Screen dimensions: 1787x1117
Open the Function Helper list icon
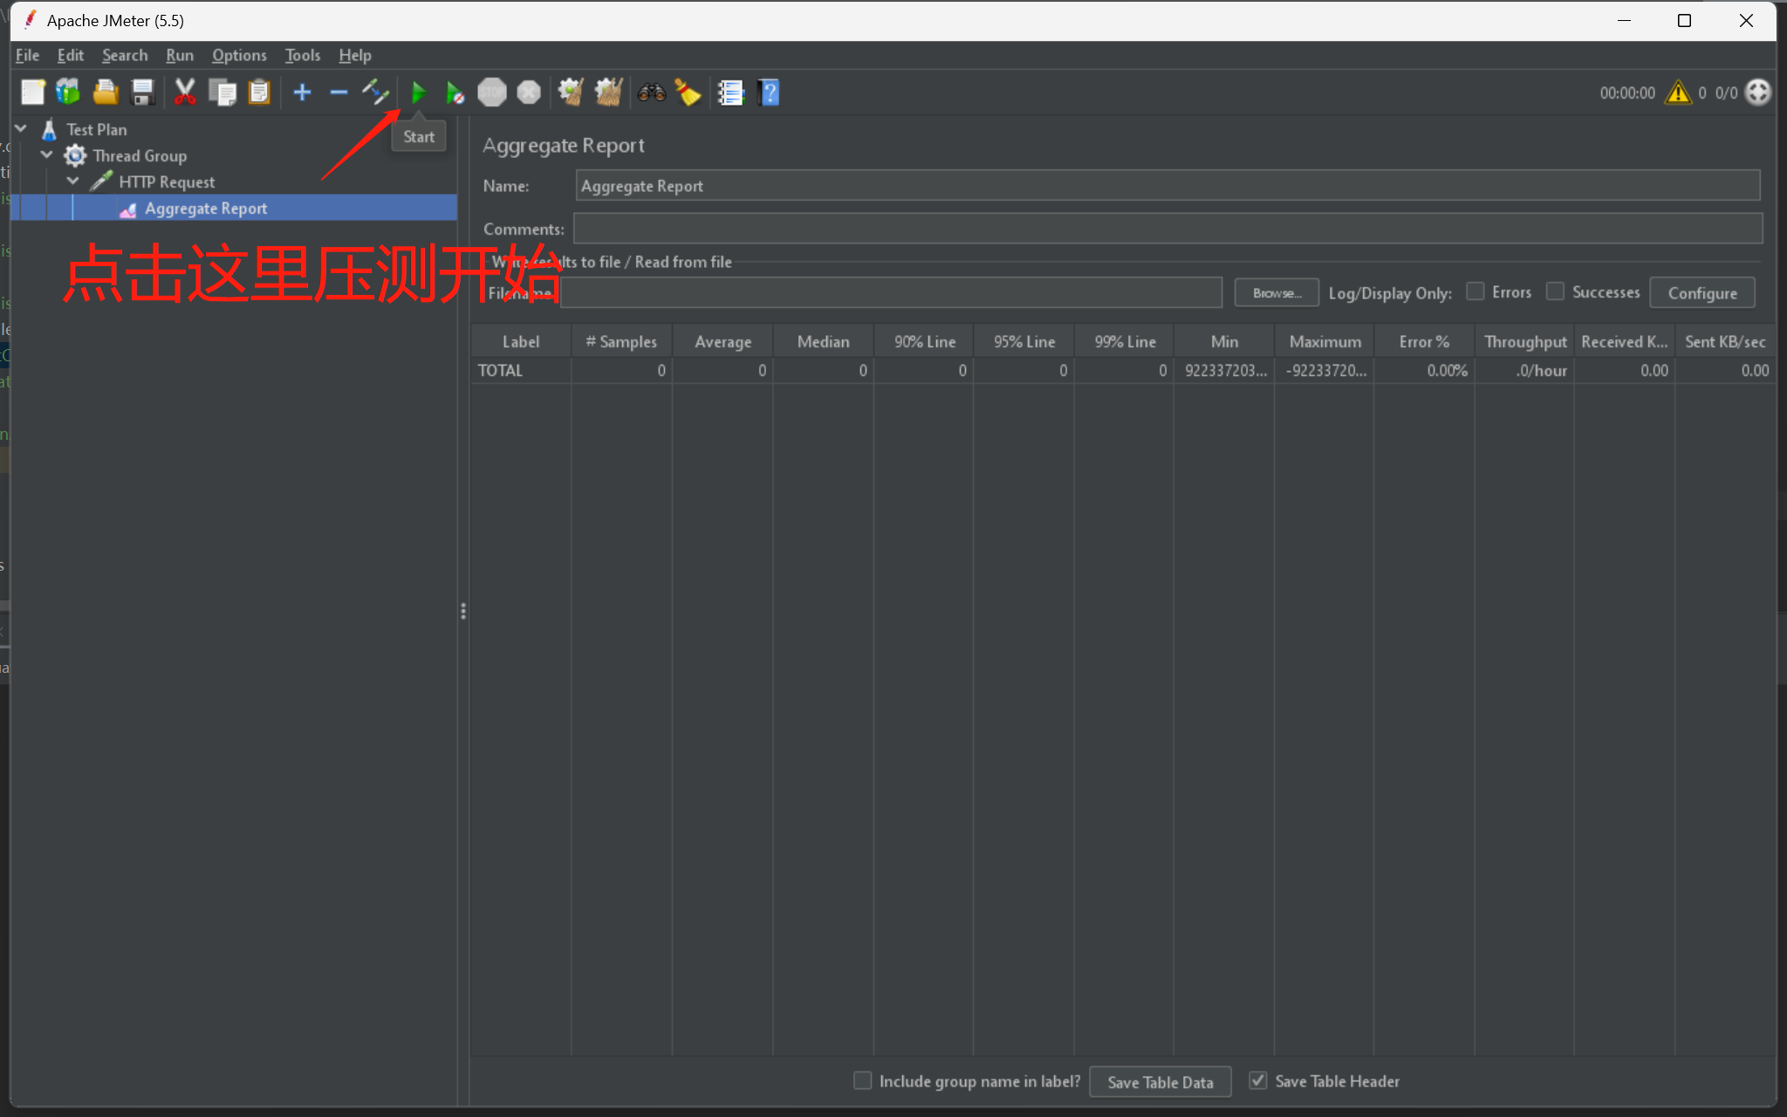(730, 93)
